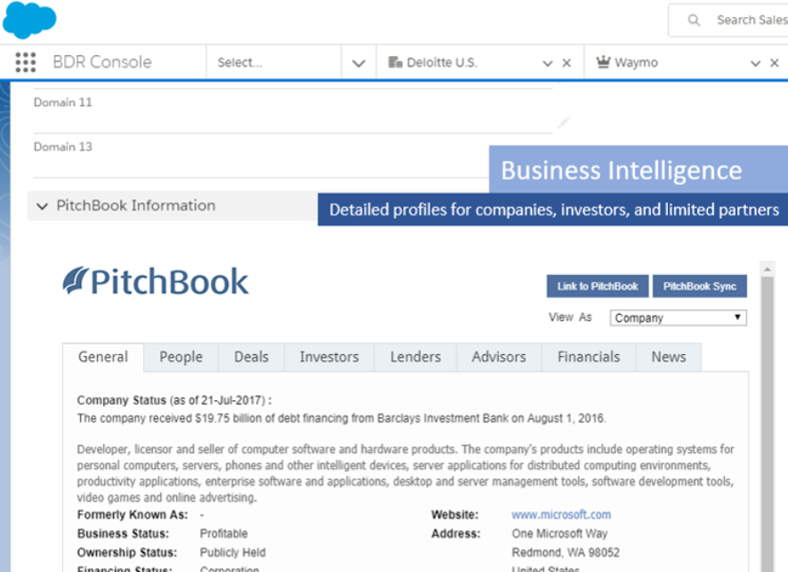Open the View As Company dropdown
Image resolution: width=788 pixels, height=572 pixels.
pos(678,318)
